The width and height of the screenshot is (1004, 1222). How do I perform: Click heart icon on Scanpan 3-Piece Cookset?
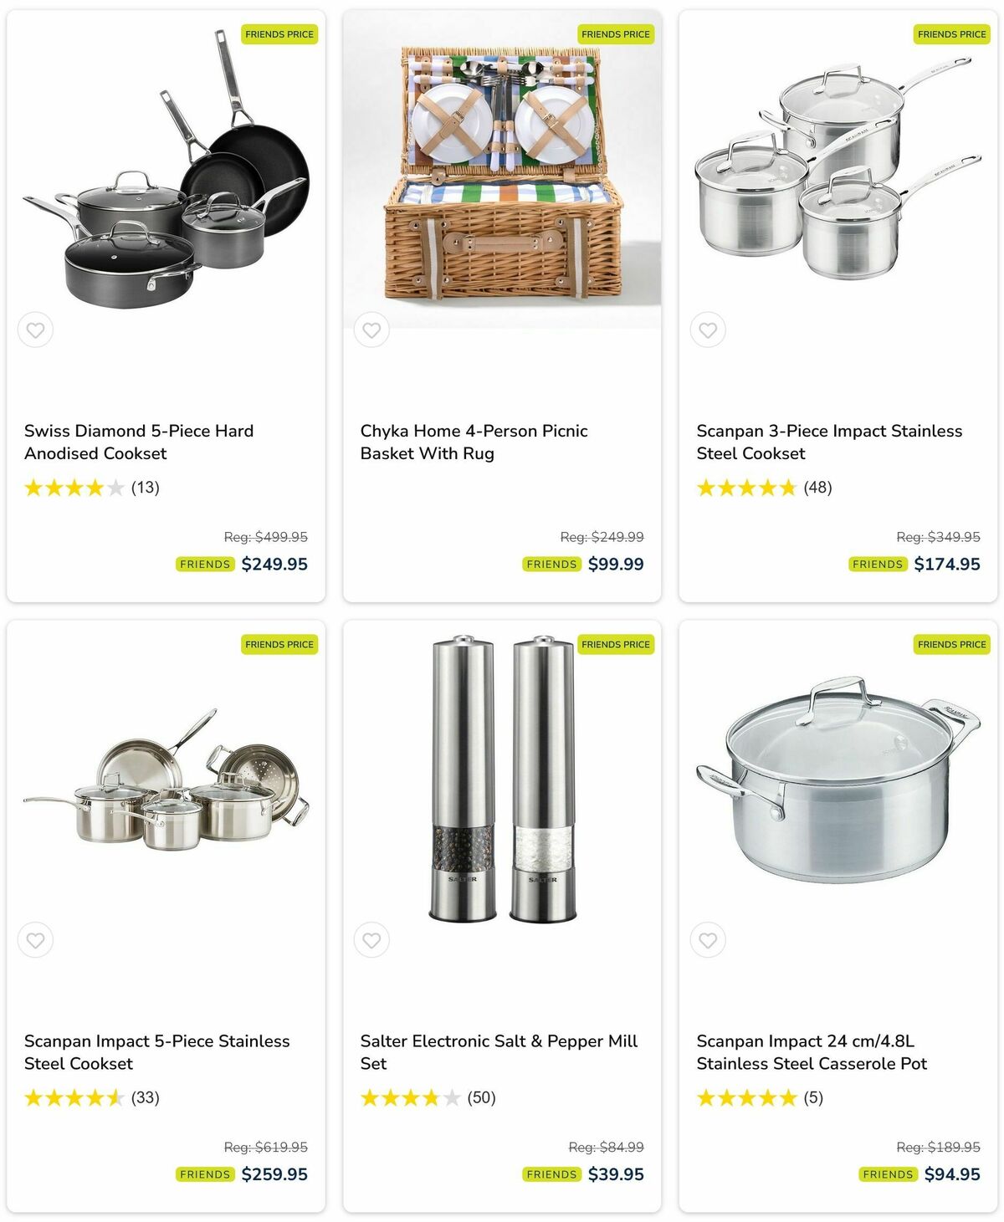pyautogui.click(x=708, y=330)
